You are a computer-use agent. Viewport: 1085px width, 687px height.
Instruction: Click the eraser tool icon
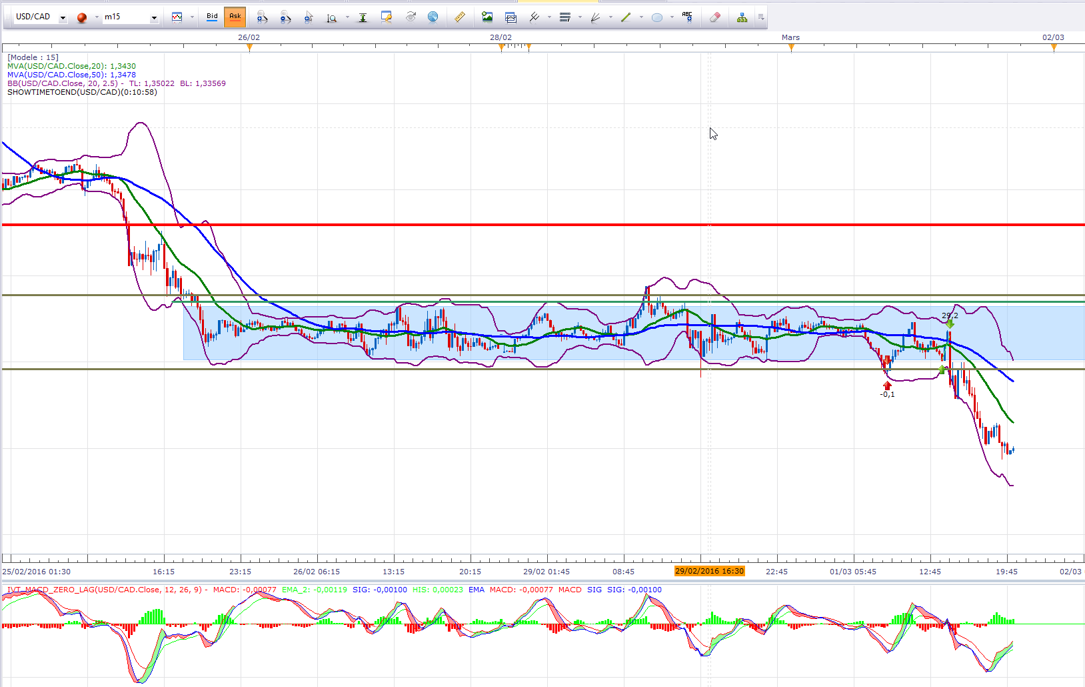point(715,17)
